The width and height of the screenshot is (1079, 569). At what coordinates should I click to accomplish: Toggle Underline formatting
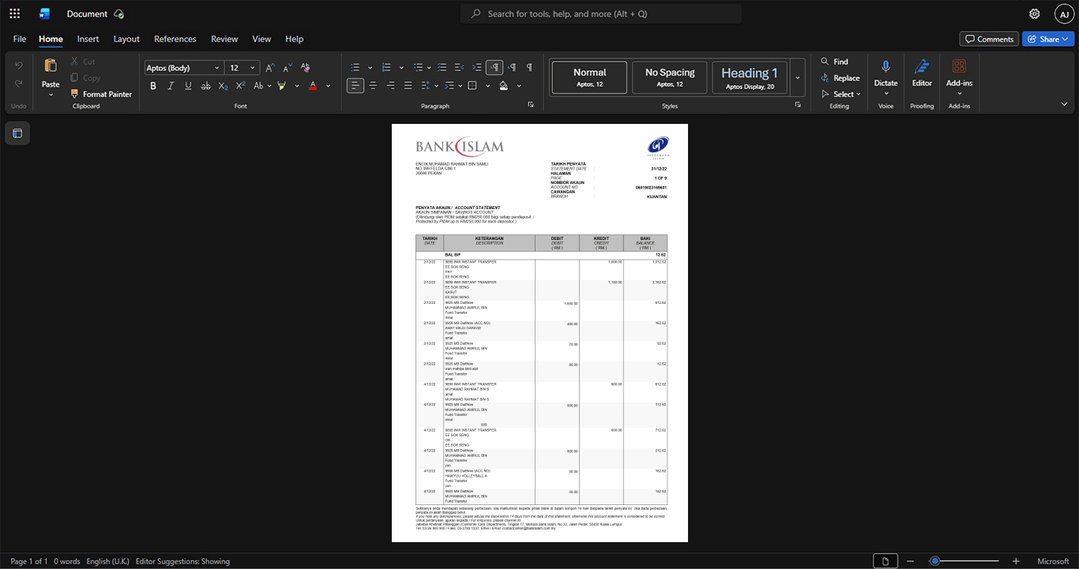(188, 85)
